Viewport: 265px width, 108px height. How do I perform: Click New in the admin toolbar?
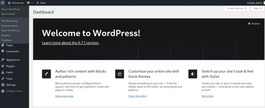(43, 3)
